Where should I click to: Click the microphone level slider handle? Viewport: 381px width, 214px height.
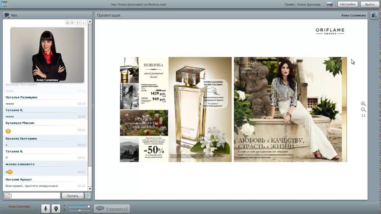click(x=79, y=210)
